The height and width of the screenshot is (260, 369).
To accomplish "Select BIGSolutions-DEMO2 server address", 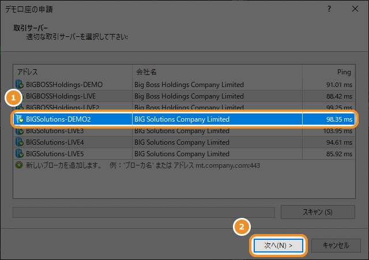I will tap(58, 119).
